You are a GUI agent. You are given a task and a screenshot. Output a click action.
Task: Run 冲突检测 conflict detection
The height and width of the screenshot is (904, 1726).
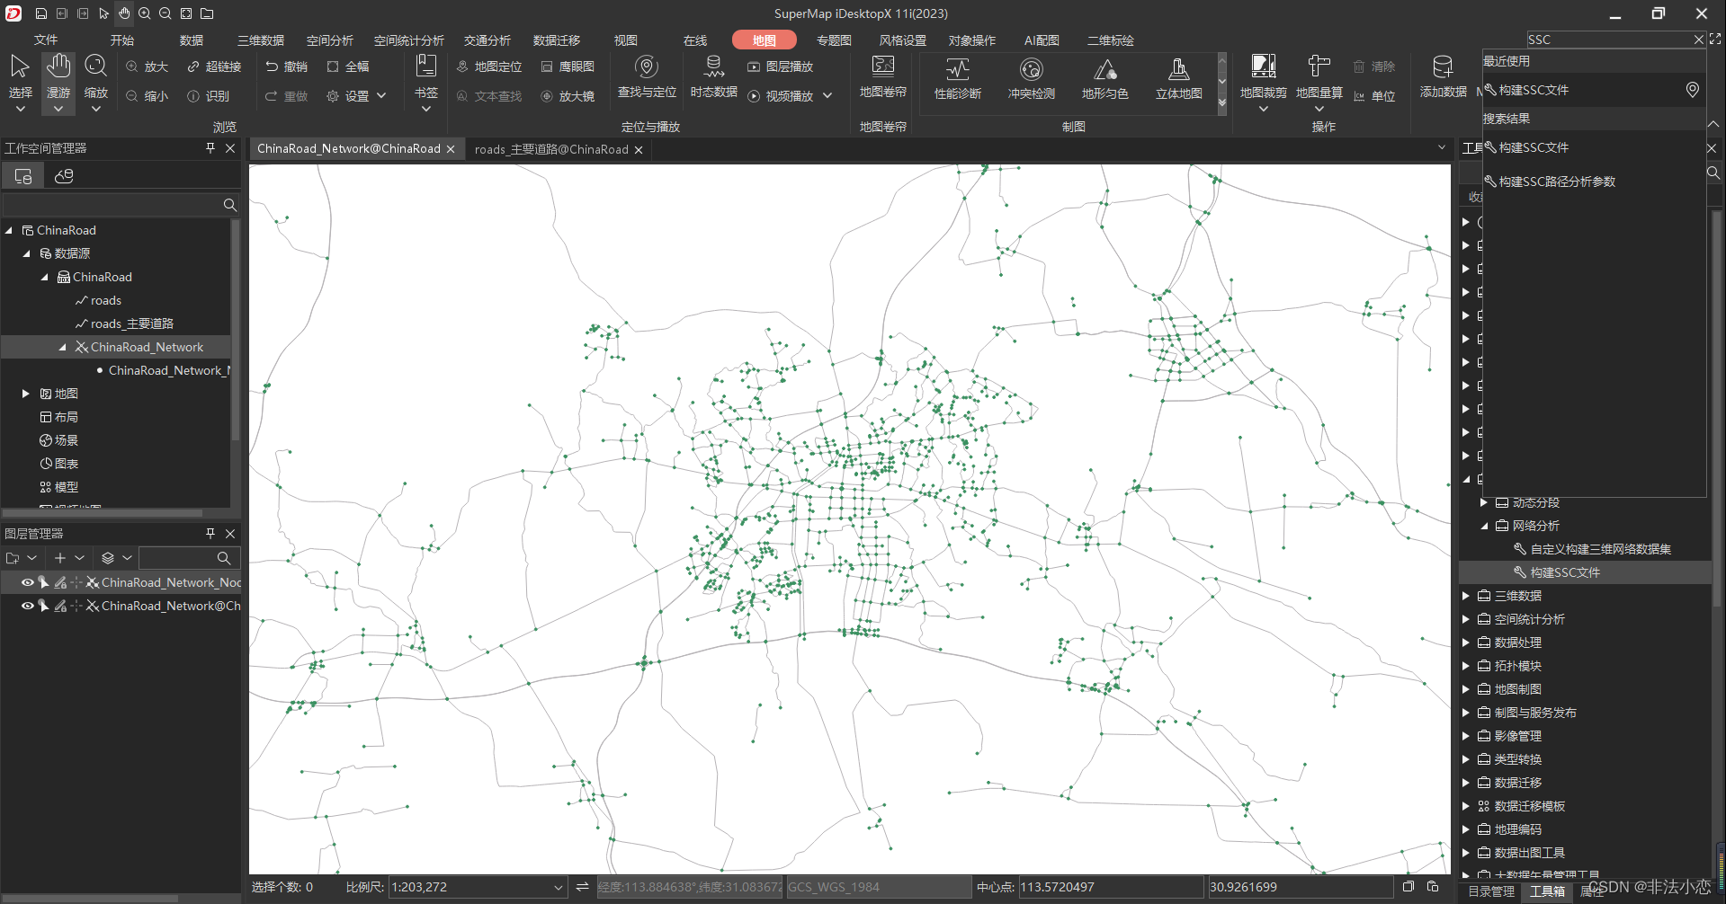[x=1031, y=78]
